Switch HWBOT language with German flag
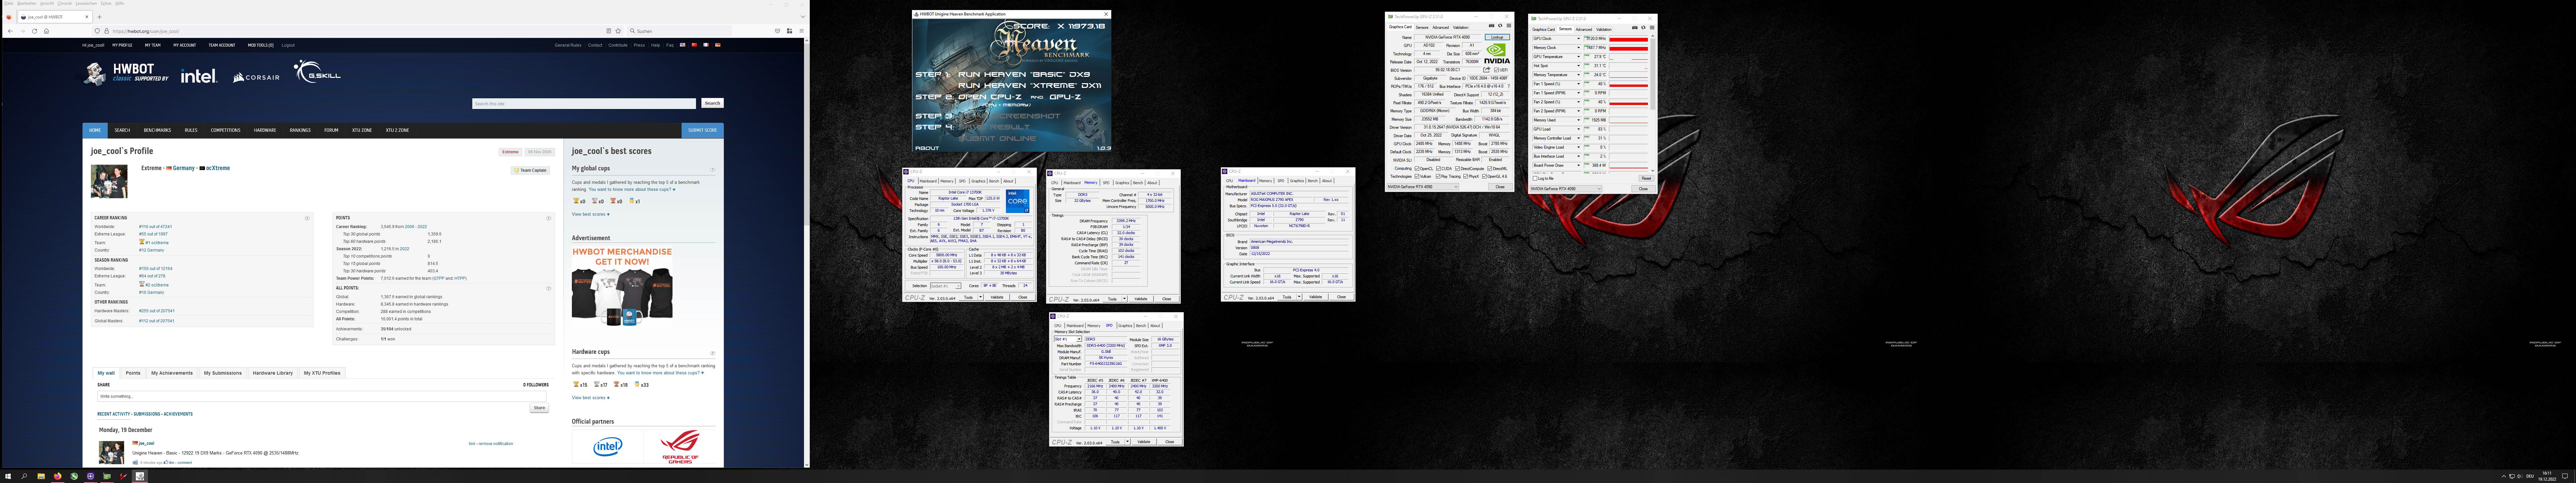Viewport: 2576px width, 483px height. (x=718, y=45)
